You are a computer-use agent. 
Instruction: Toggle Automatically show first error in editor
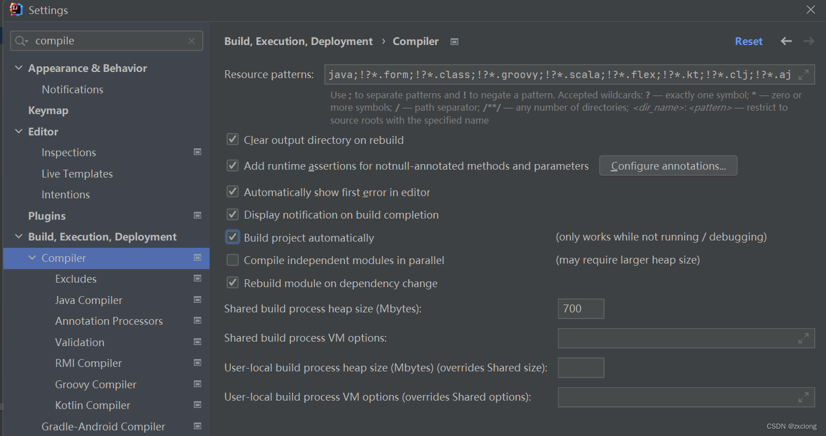pos(232,192)
